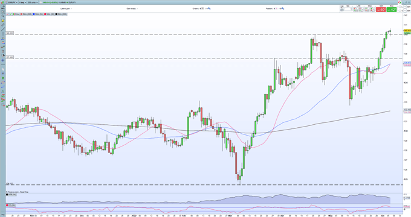
Task: Click the 140.003 horizontal line label
Action: (x=10, y=33)
